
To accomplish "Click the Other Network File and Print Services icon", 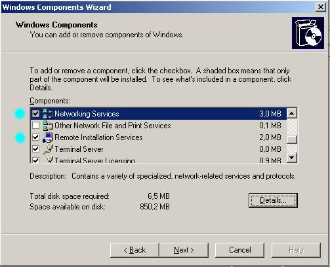I will coord(48,126).
